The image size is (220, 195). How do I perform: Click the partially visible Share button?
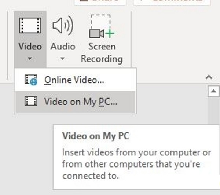tap(100, 2)
